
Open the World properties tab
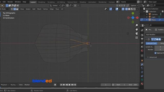coord(142,51)
